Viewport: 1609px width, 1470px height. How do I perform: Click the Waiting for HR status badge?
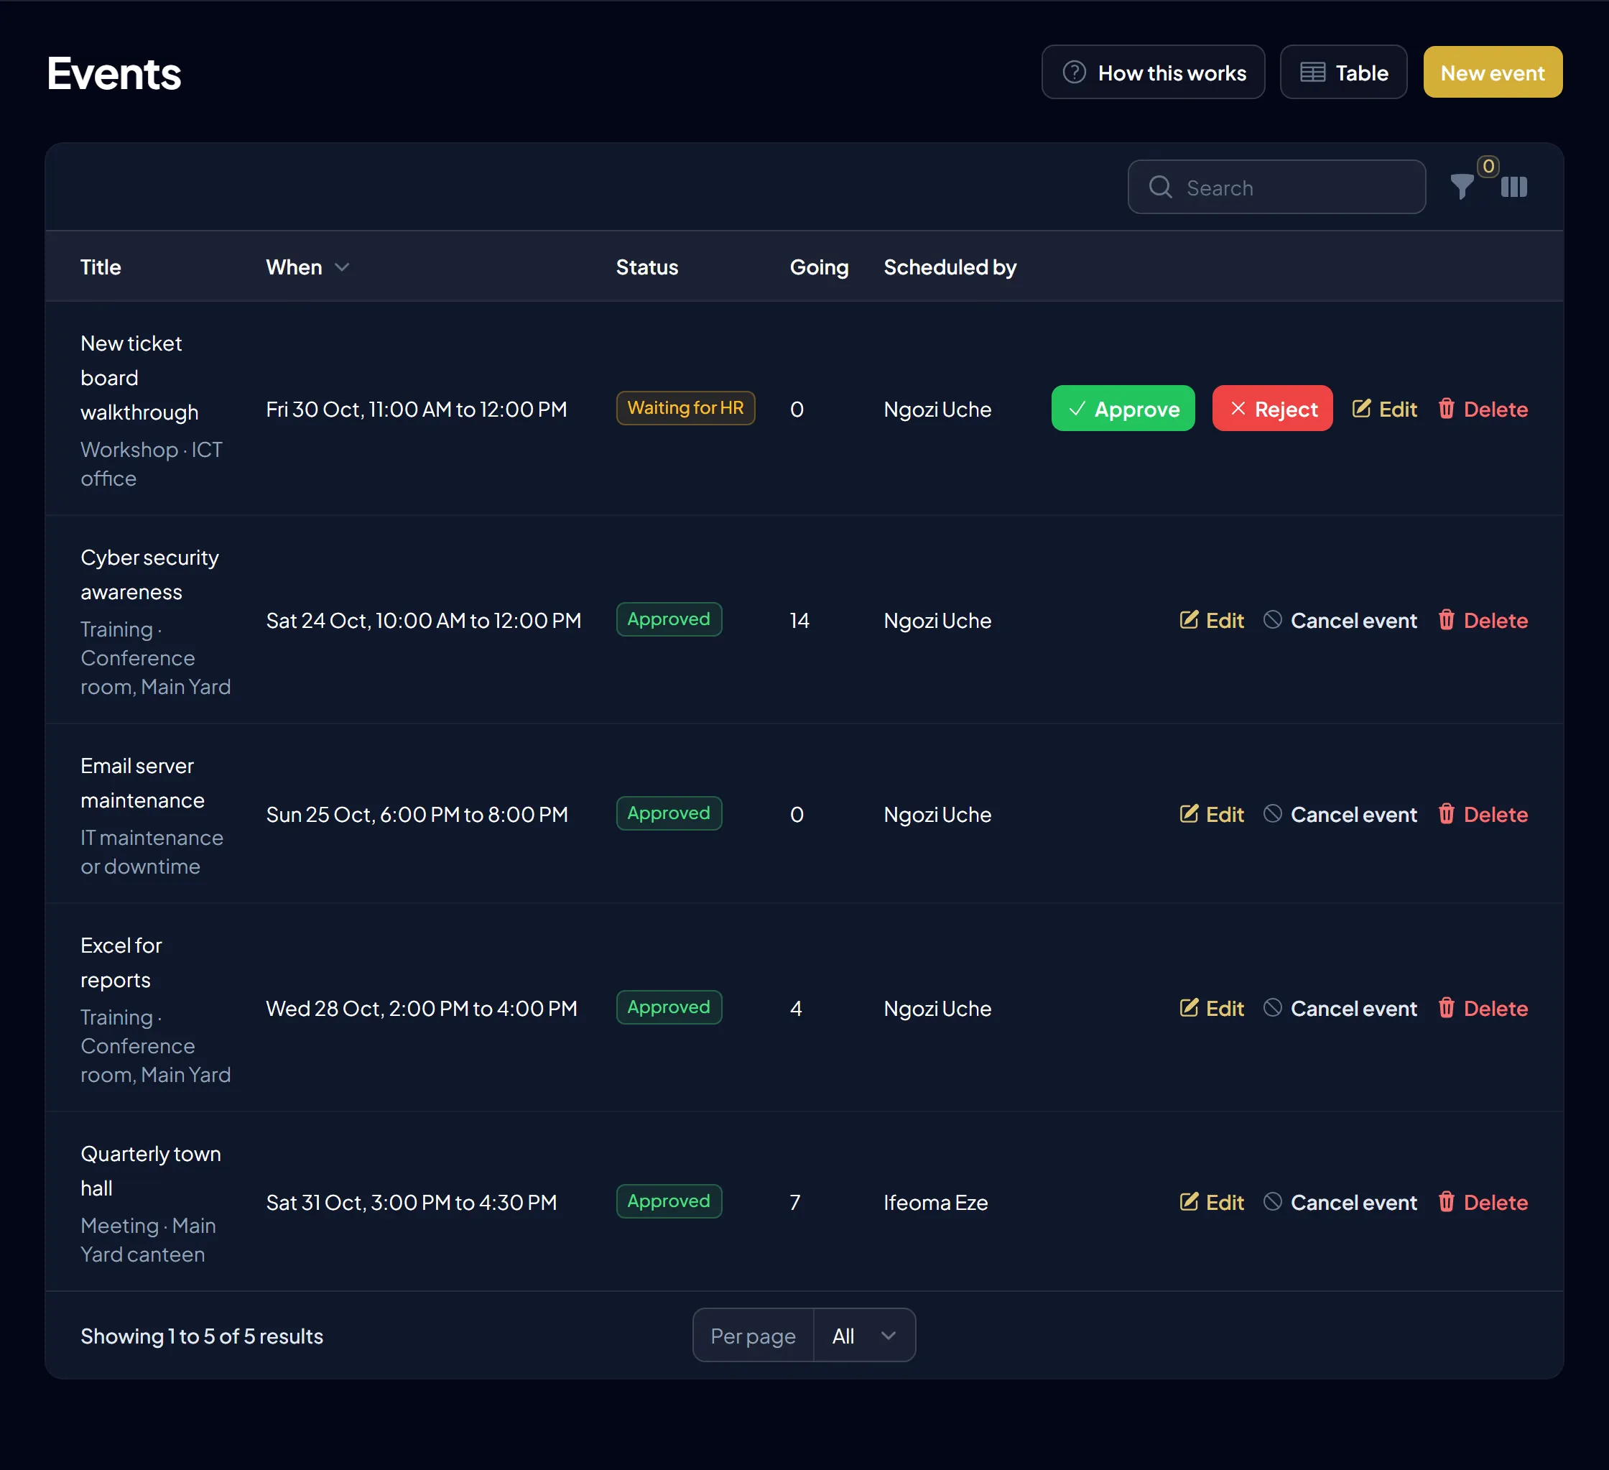click(685, 407)
